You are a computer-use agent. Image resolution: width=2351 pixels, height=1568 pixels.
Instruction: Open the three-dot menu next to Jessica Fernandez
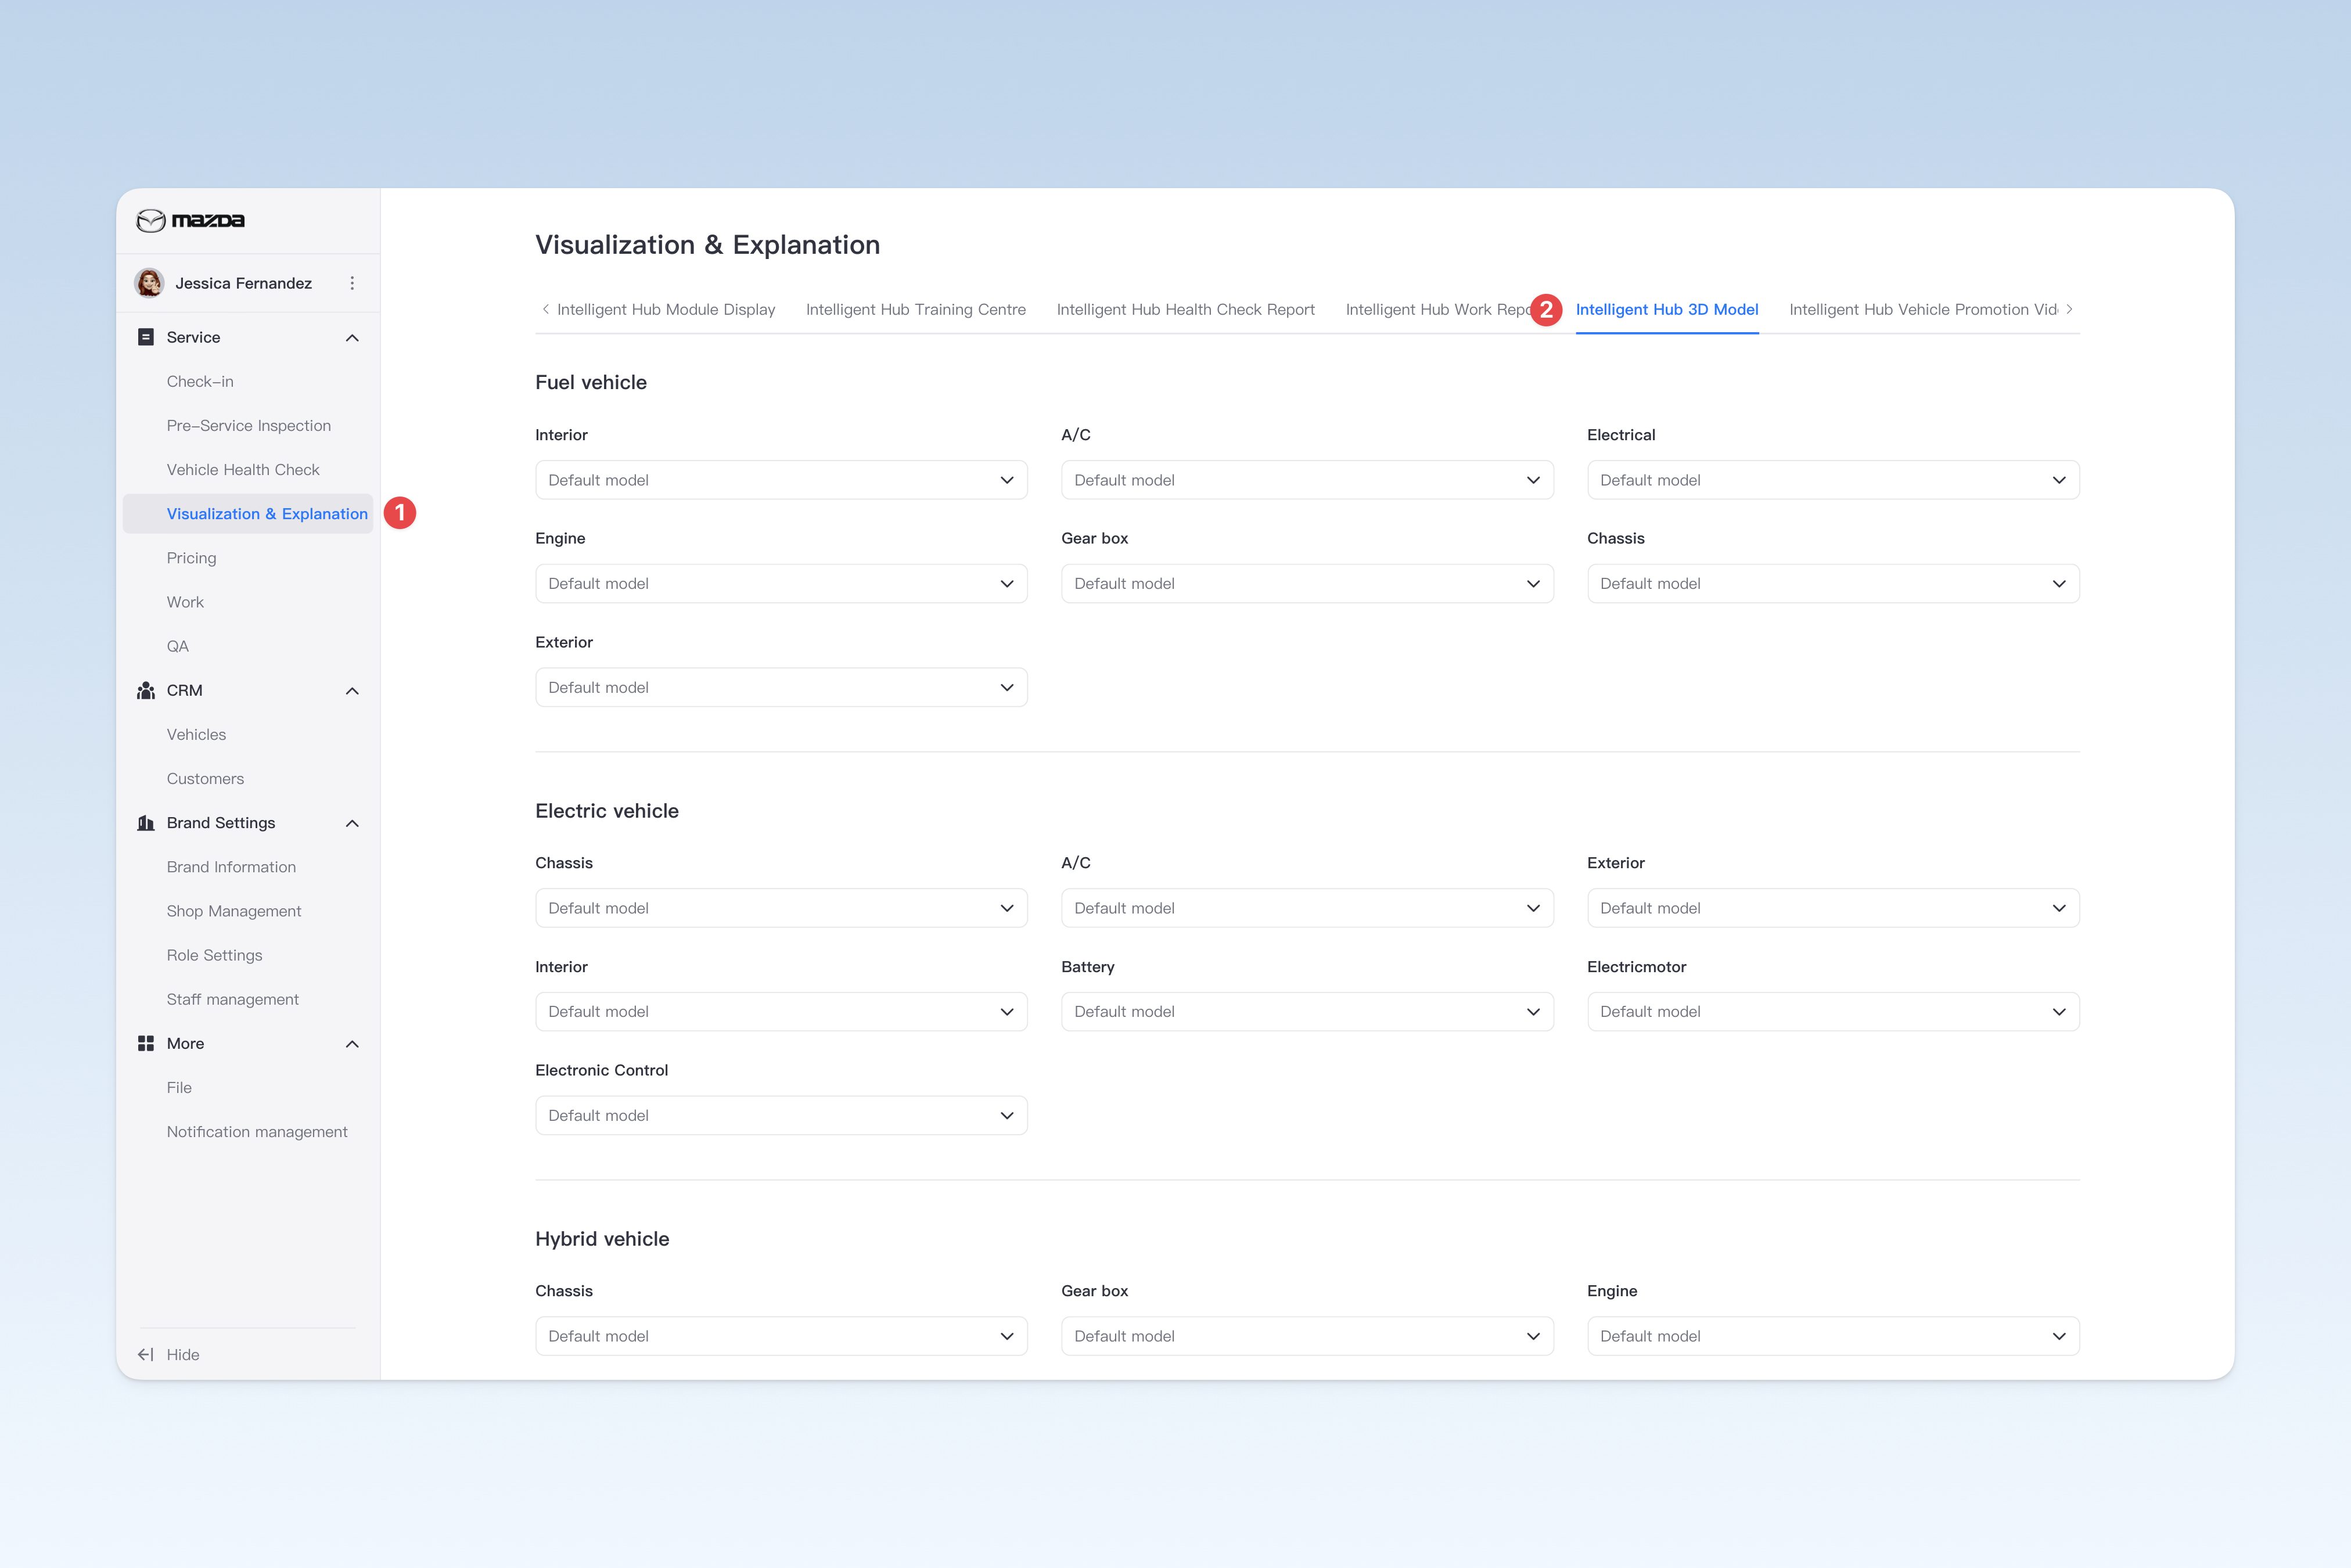point(352,283)
